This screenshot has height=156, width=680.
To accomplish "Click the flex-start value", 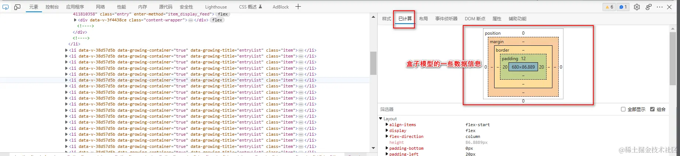I will (x=478, y=125).
